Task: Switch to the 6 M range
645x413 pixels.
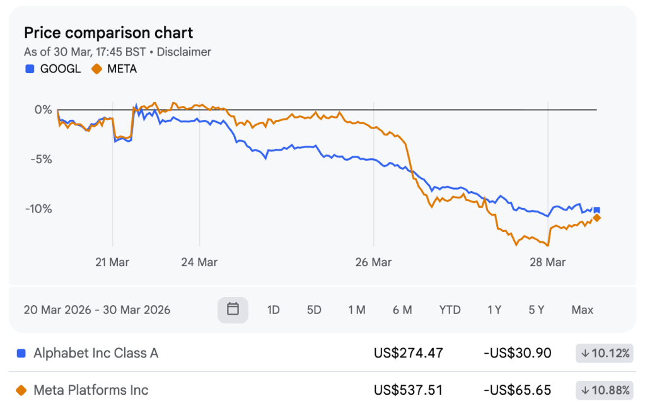Action: coord(402,310)
